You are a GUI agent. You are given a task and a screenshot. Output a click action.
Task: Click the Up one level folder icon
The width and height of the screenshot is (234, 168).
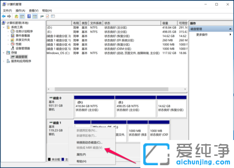coord(16,16)
